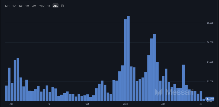Choose the 1W range option
Viewport: 219px width, 107px height.
tap(21, 6)
